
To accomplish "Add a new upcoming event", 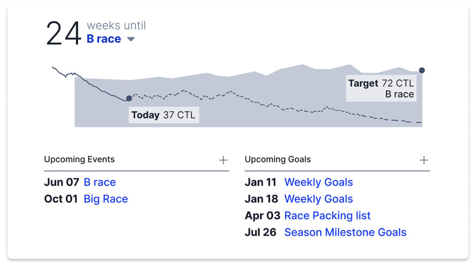I will coord(223,160).
